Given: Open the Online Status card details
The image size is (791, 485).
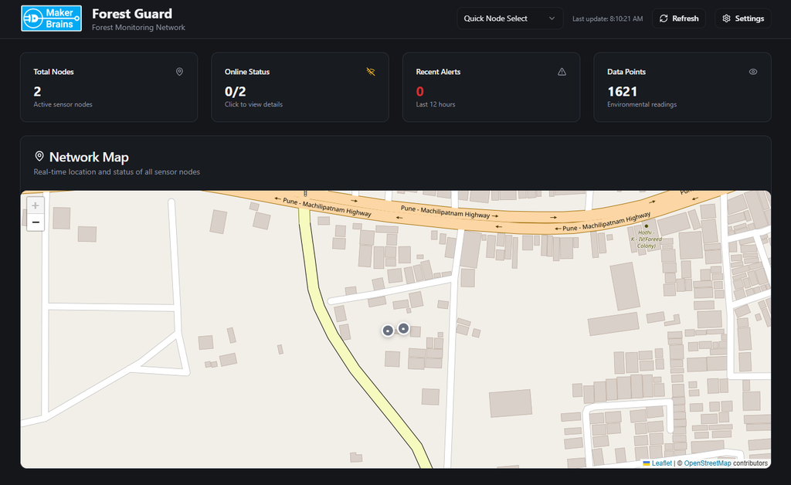Looking at the screenshot, I should tap(300, 87).
